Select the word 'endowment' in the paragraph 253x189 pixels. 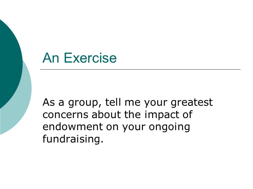pyautogui.click(x=73, y=127)
